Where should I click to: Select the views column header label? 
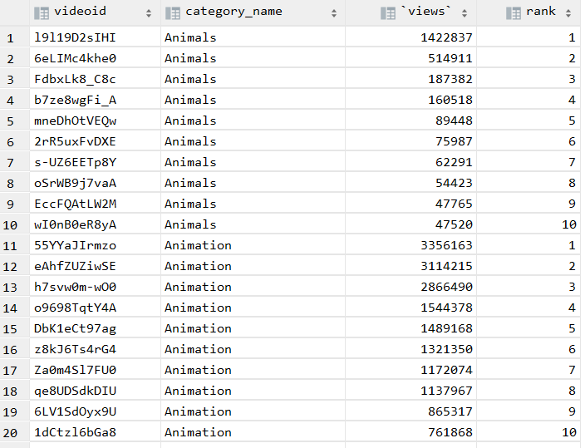[425, 11]
